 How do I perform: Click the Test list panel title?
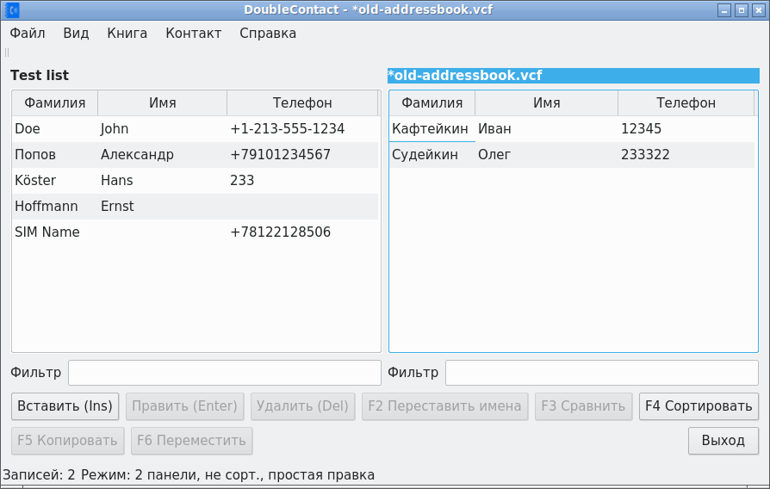(x=40, y=76)
